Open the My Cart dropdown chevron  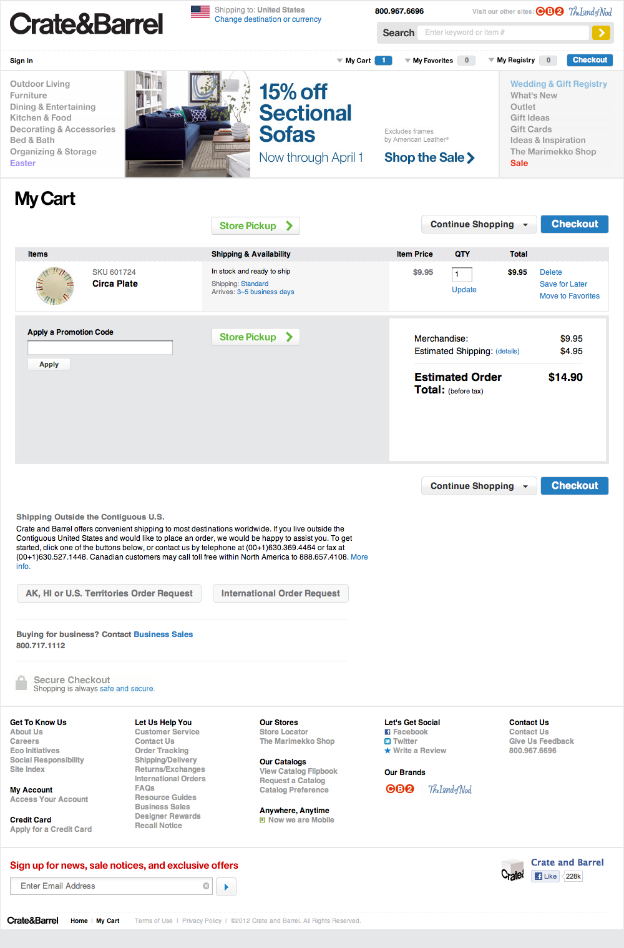[339, 60]
